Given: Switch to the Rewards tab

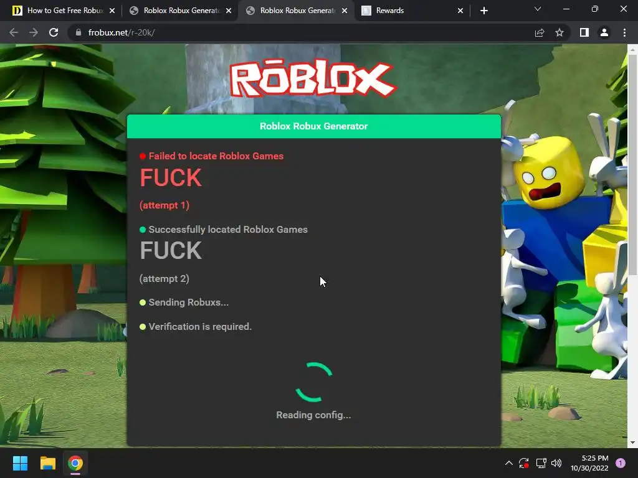Looking at the screenshot, I should click(x=412, y=11).
